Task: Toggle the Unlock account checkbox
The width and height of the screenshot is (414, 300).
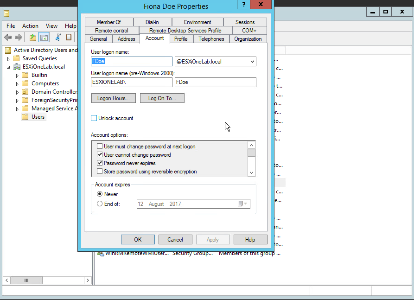Action: click(94, 118)
